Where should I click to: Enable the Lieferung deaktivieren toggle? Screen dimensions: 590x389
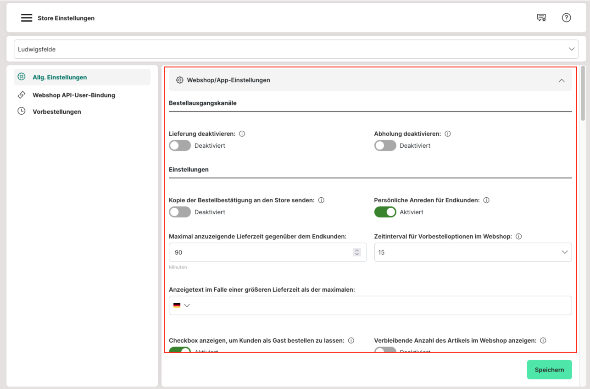(x=180, y=146)
